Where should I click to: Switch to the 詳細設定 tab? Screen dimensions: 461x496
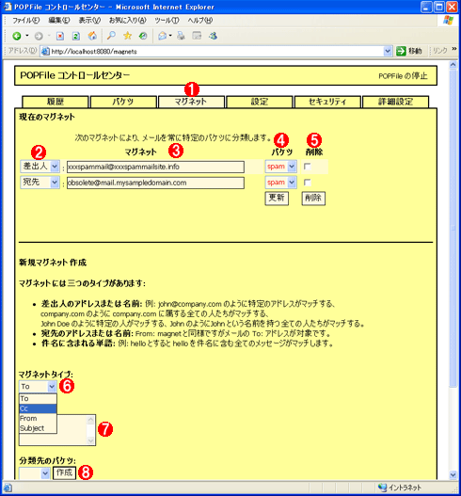point(395,102)
